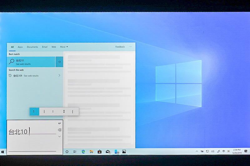Switch to the Email search tab

(x=45, y=47)
